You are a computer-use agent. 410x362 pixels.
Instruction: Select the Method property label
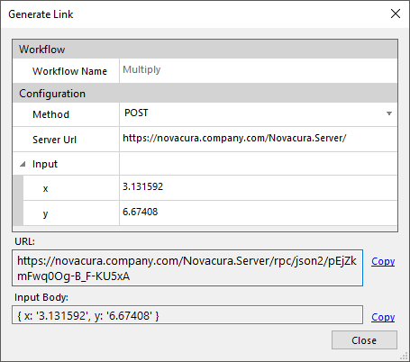pos(50,114)
